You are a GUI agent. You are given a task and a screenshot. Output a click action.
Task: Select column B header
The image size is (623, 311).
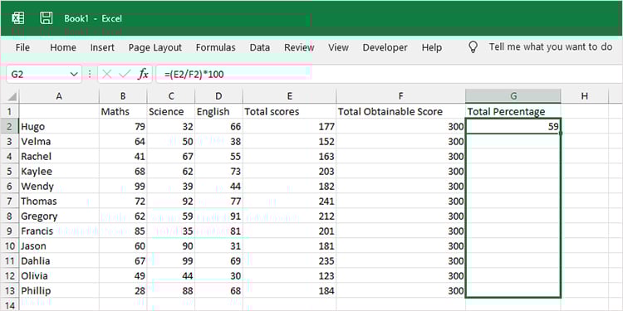click(123, 96)
